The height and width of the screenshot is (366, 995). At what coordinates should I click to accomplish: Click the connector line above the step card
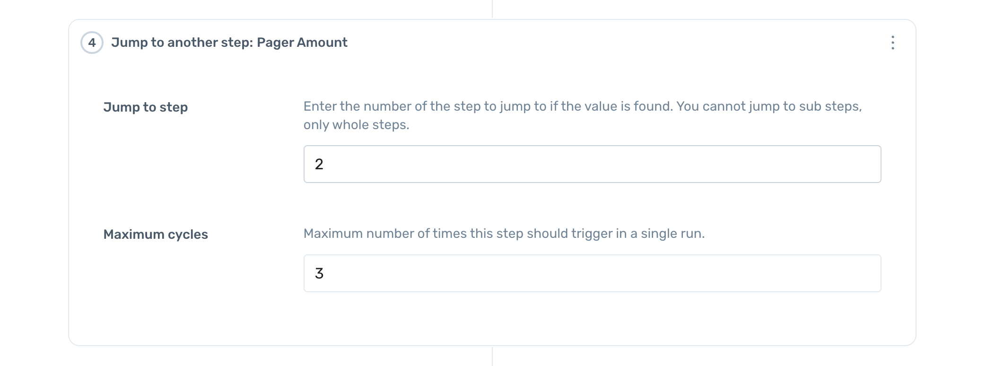coord(492,9)
